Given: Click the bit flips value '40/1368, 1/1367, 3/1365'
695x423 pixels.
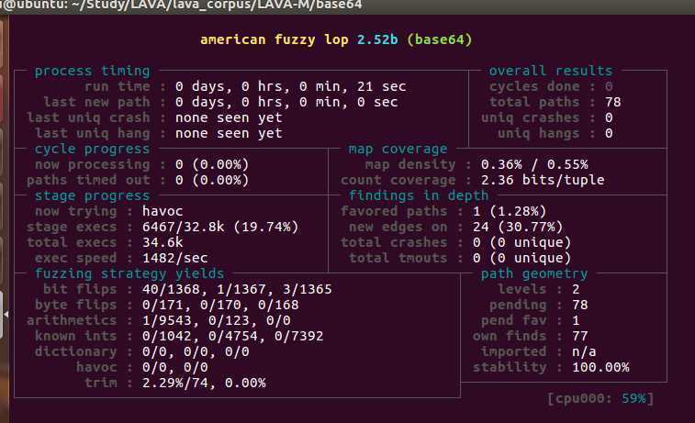Looking at the screenshot, I should pyautogui.click(x=237, y=289).
